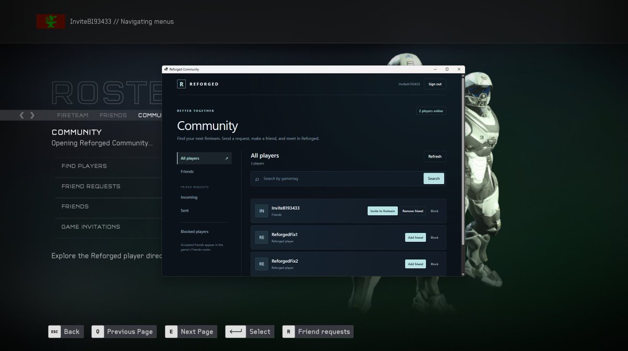Select All players in the sidebar
Viewport: 628px width, 351px height.
click(204, 158)
